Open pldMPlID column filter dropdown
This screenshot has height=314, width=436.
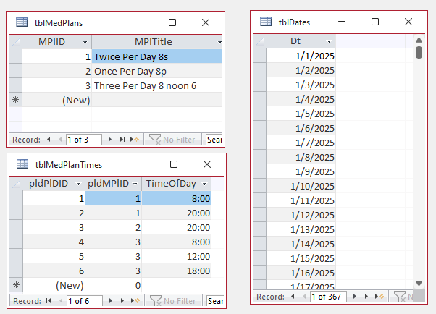point(135,184)
